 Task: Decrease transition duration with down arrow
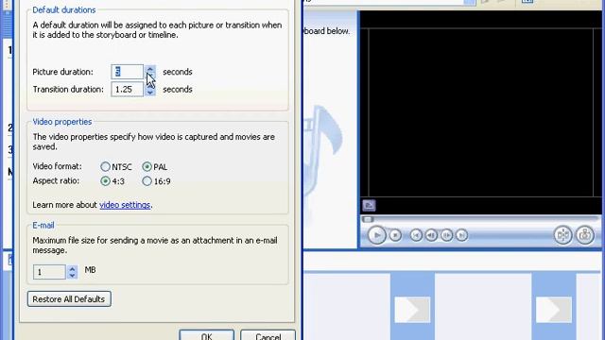(150, 93)
